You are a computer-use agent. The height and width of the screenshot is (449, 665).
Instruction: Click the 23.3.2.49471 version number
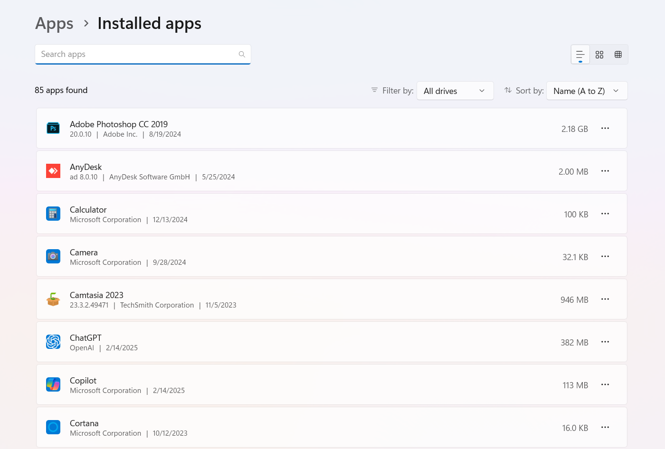pyautogui.click(x=89, y=305)
